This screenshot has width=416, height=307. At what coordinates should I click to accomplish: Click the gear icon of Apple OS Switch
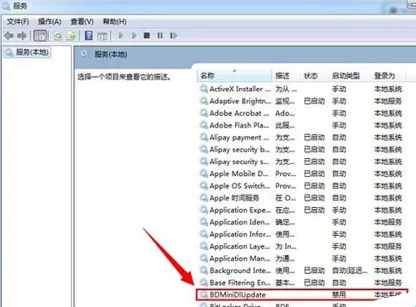(x=204, y=186)
